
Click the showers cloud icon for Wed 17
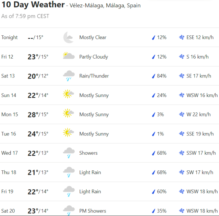(x=69, y=153)
